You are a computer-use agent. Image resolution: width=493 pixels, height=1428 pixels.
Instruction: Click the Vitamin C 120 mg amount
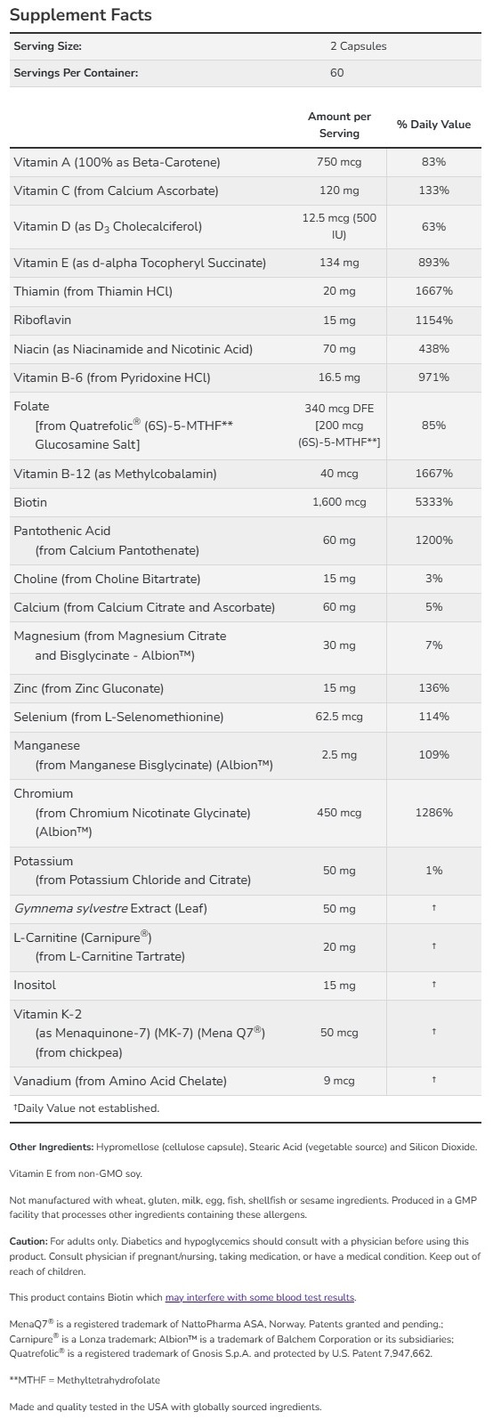coord(339,191)
